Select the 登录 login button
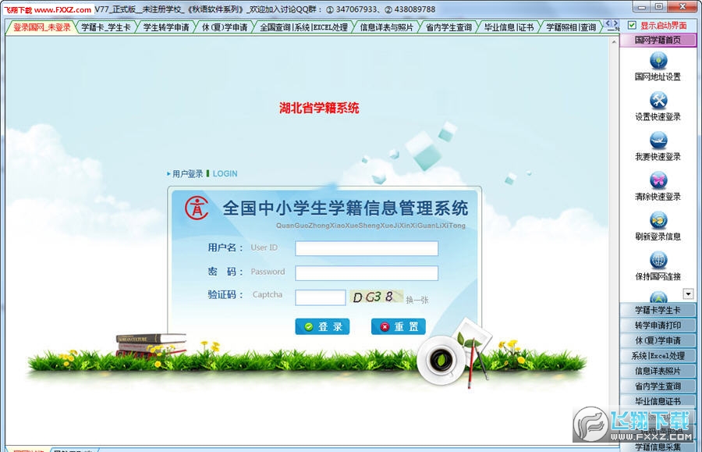702x452 pixels. point(322,326)
